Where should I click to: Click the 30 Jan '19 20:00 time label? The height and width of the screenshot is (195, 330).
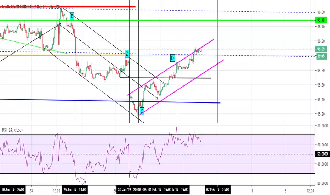tap(129, 190)
